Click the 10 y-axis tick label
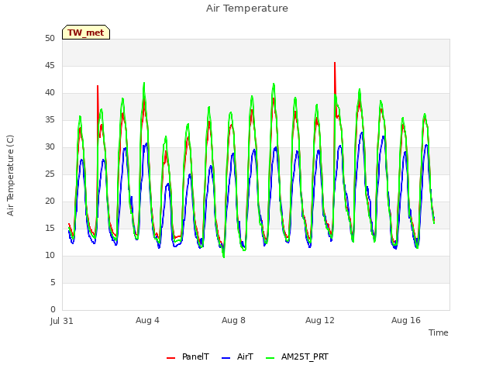Screen dimensions: 496x372 point(50,255)
